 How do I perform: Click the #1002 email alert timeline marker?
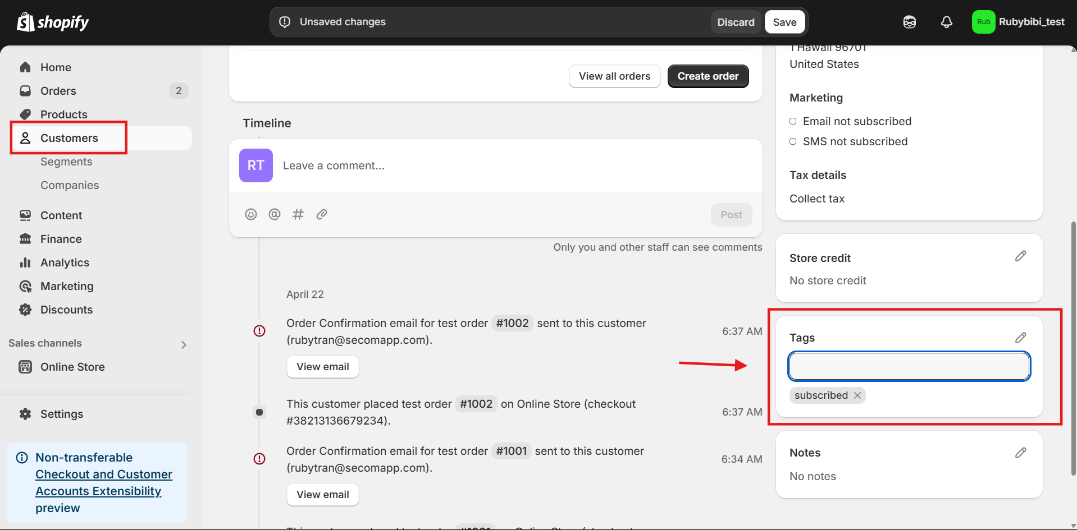pos(259,331)
